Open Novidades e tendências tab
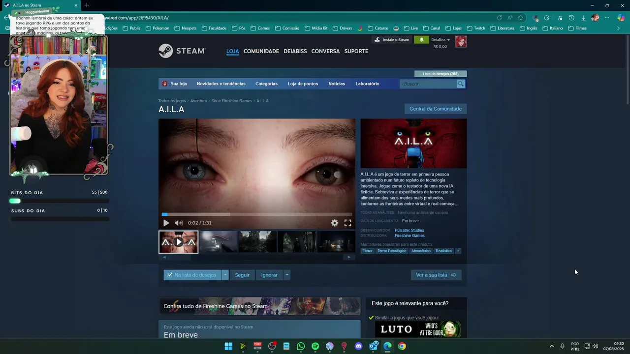Image resolution: width=630 pixels, height=354 pixels. [221, 84]
